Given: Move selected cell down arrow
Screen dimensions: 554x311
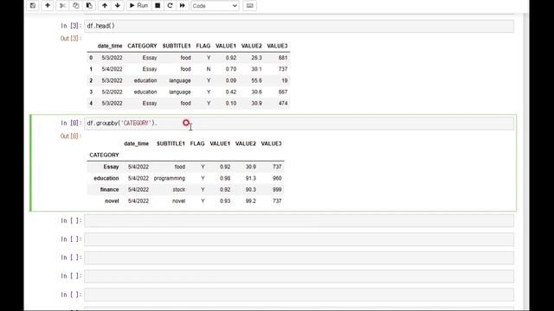Looking at the screenshot, I should pyautogui.click(x=118, y=6).
